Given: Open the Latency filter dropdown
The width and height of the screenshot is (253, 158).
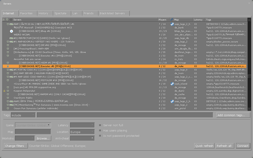Looking at the screenshot, I should (x=82, y=125).
